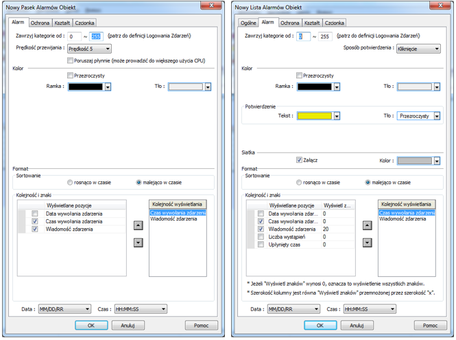456x340 pixels.
Task: Move item up in Lista Alarmów dialog
Action: click(x=368, y=225)
